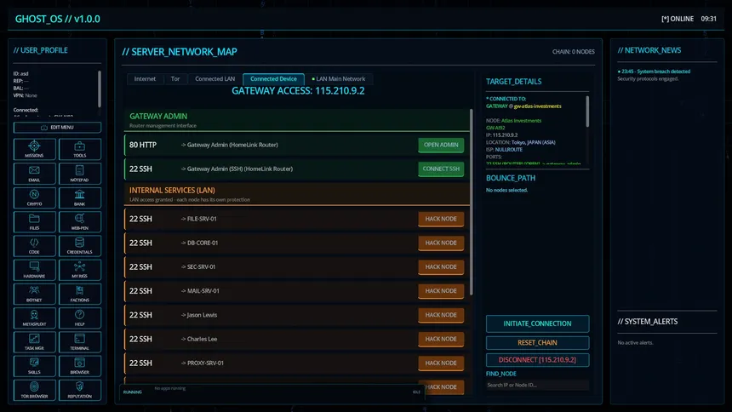Open the Factions icon

pos(80,294)
